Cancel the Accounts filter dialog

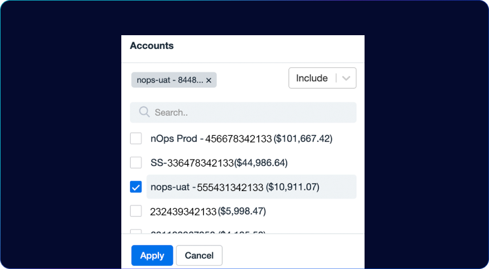point(199,255)
